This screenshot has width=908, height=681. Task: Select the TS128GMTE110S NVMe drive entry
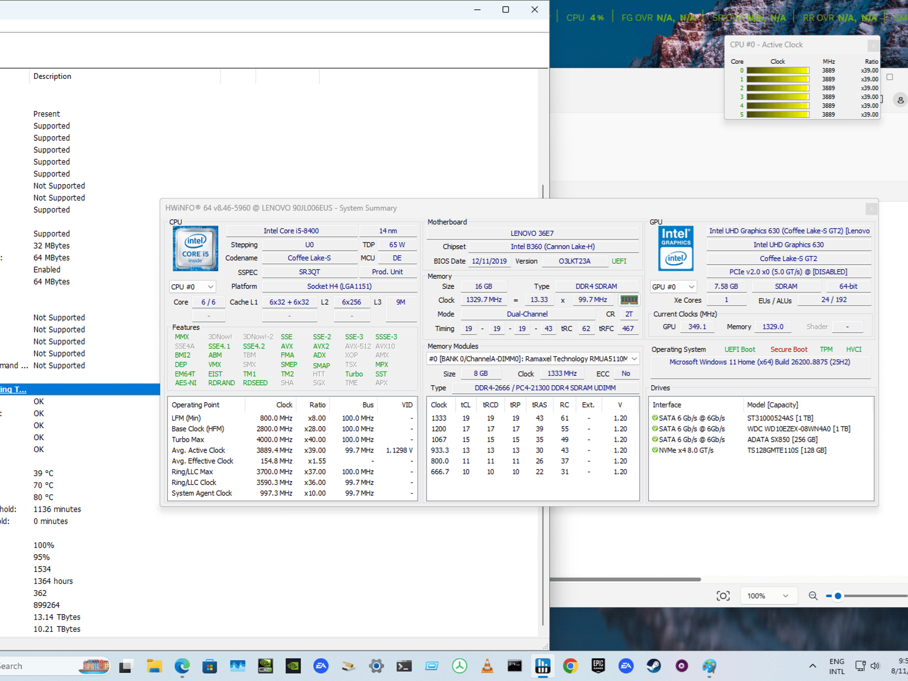pyautogui.click(x=761, y=450)
